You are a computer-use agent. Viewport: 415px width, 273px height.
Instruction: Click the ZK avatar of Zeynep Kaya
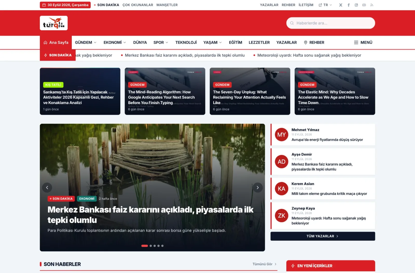point(281,215)
